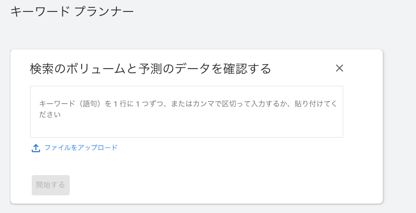Click the blue tray-with-arrow upload icon
Image resolution: width=416 pixels, height=213 pixels.
click(x=36, y=148)
